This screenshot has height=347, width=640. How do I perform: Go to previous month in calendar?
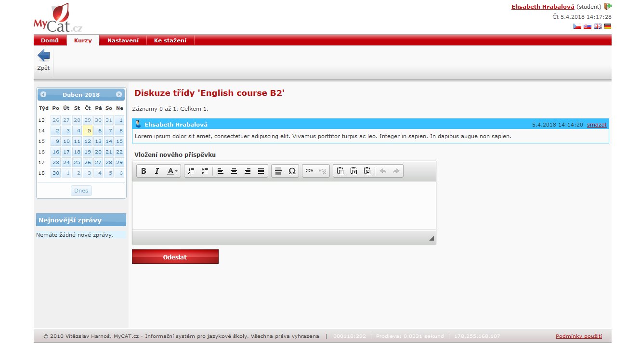pos(43,94)
